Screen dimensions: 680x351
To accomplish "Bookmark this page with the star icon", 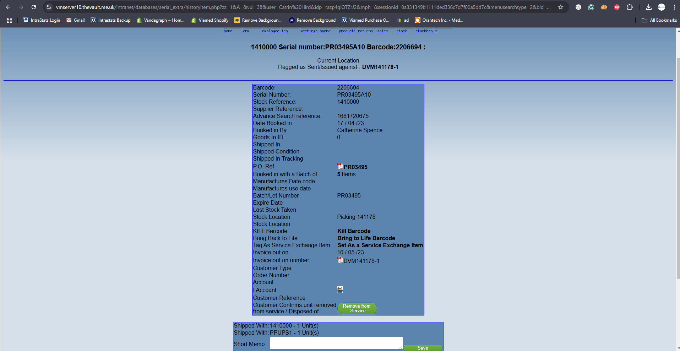I will click(x=560, y=7).
